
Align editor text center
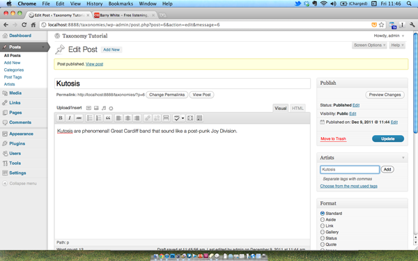pos(127,118)
